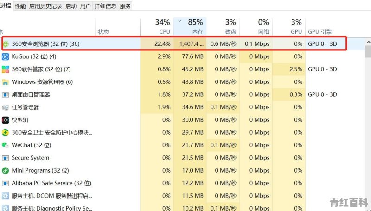Viewport: 371px width, 211px height.
Task: Sort by the GPU percentage column header
Action: coord(288,27)
